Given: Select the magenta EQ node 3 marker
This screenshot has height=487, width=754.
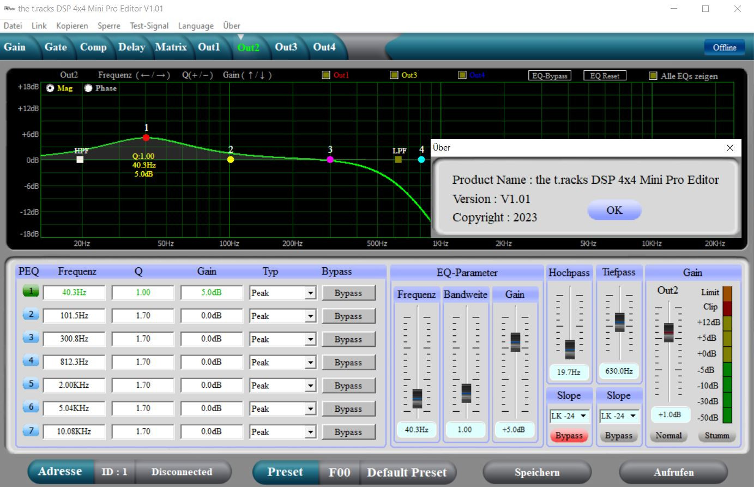Looking at the screenshot, I should pos(330,159).
